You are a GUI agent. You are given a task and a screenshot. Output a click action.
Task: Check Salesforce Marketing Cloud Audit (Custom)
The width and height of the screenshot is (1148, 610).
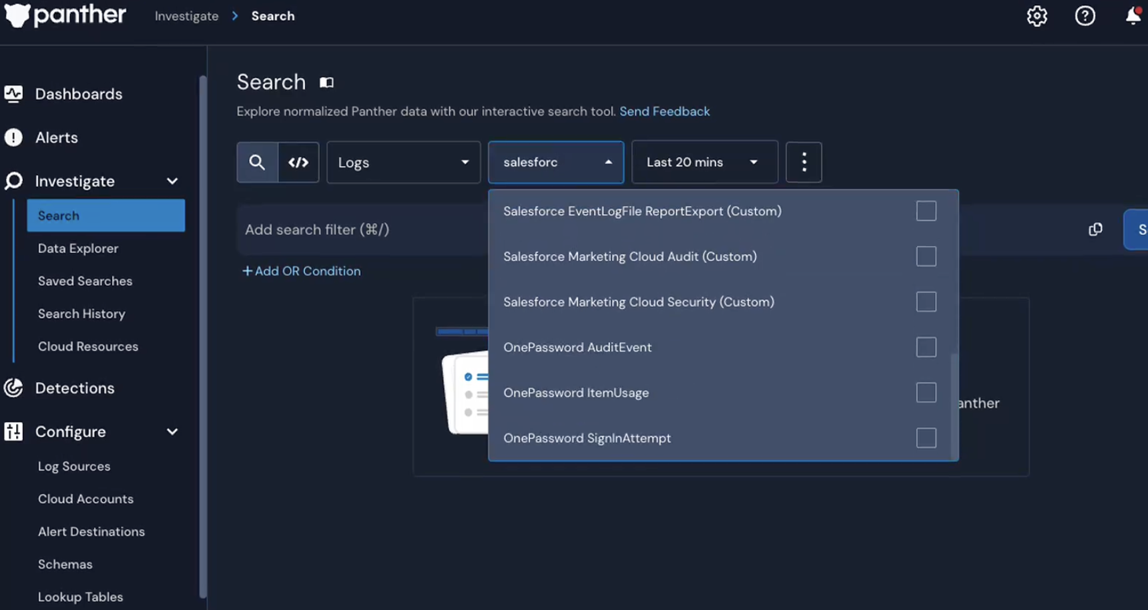click(926, 256)
